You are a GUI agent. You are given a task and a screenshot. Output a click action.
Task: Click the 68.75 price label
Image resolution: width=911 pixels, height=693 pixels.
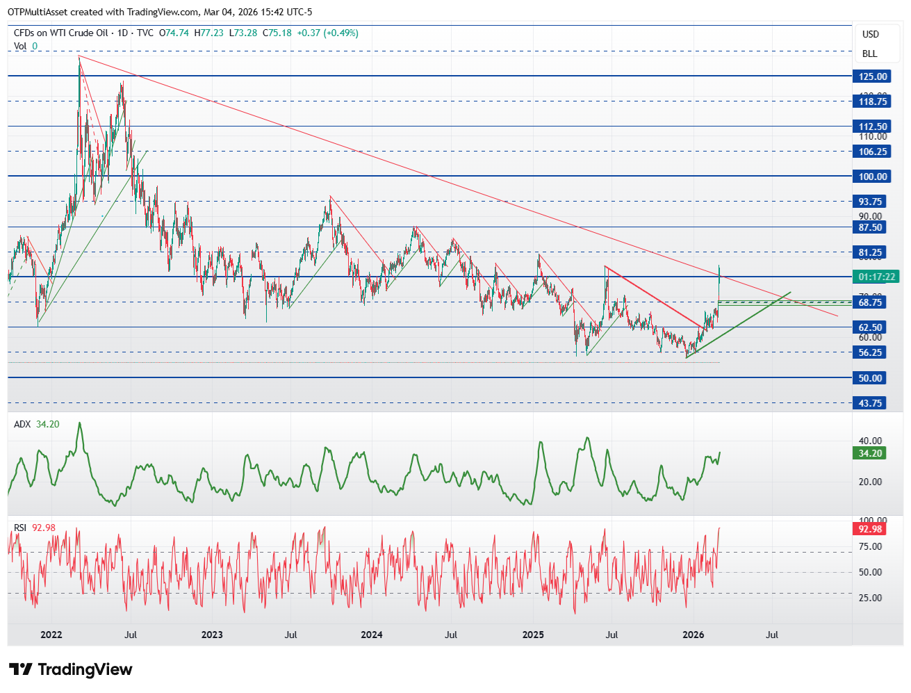[x=869, y=302]
